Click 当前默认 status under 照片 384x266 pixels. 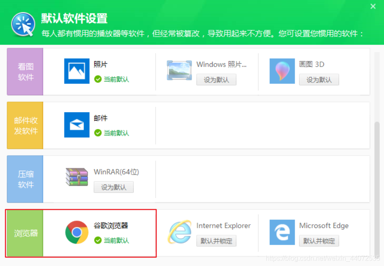(x=116, y=79)
